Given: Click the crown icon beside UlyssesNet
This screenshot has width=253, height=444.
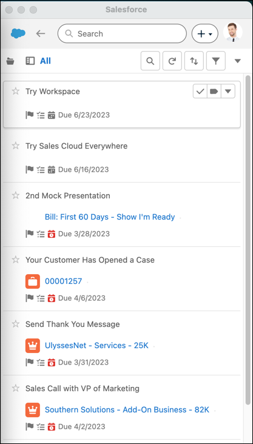Looking at the screenshot, I should (33, 346).
